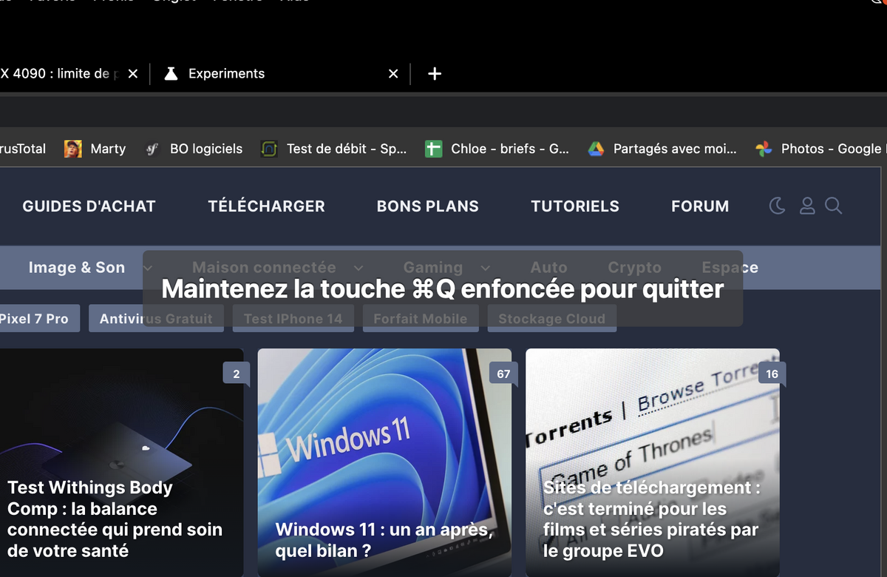Open the BO logiciels bookmark
Screen dimensions: 887x577
tap(193, 149)
